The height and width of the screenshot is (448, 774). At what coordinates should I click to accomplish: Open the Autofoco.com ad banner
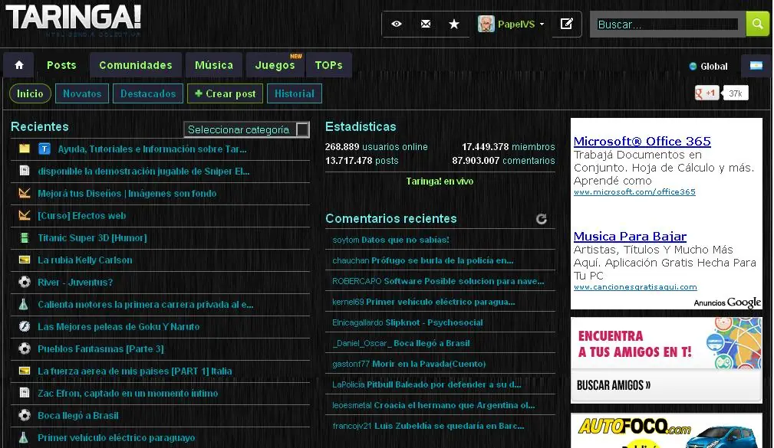[x=667, y=430]
